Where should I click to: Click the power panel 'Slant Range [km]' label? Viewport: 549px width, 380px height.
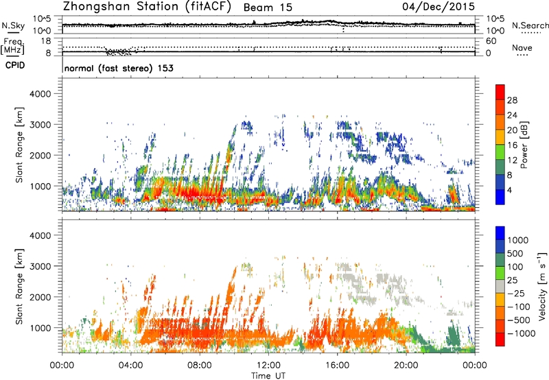(x=19, y=145)
